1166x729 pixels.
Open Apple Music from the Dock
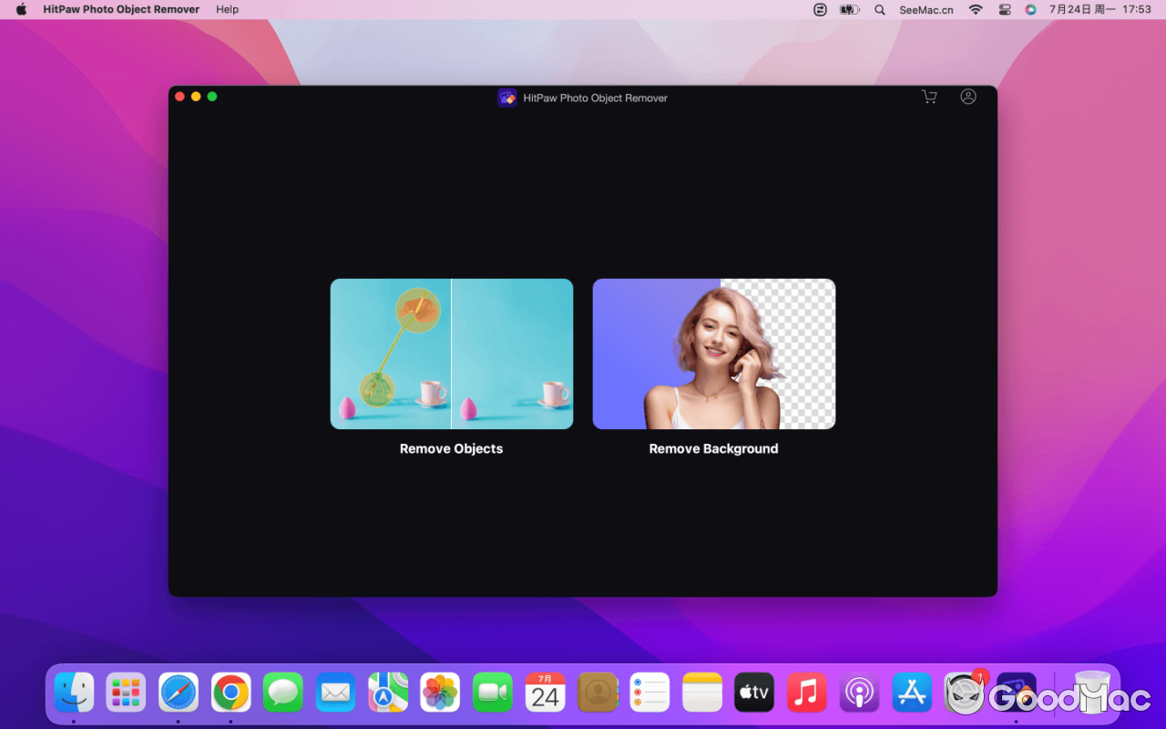click(807, 693)
